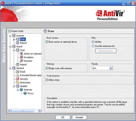Select the Guard item in tree
Viewport: 136px width, 121px height.
point(19,46)
